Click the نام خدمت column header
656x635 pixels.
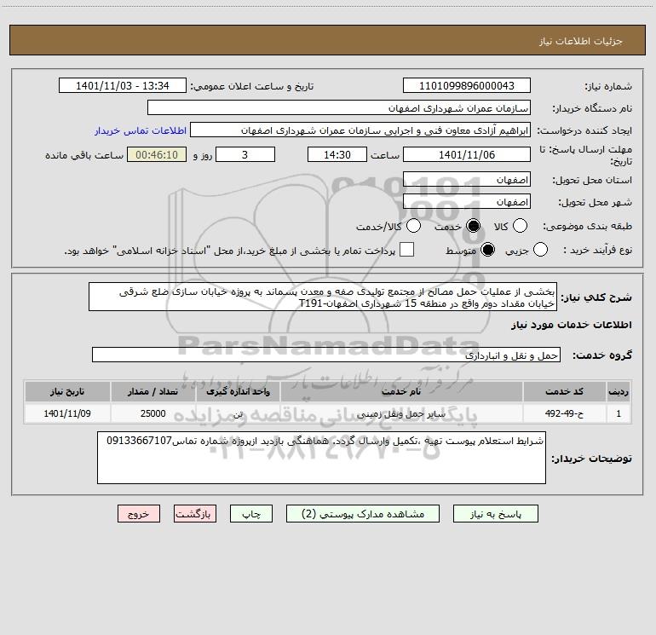pos(401,391)
